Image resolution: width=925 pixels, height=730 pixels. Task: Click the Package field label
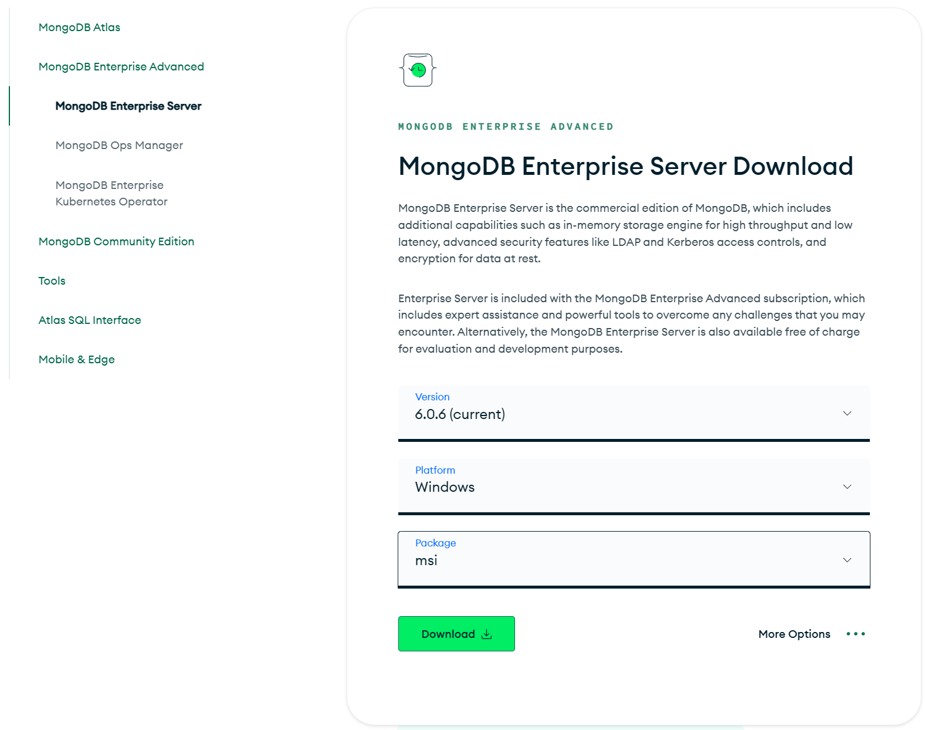tap(435, 543)
